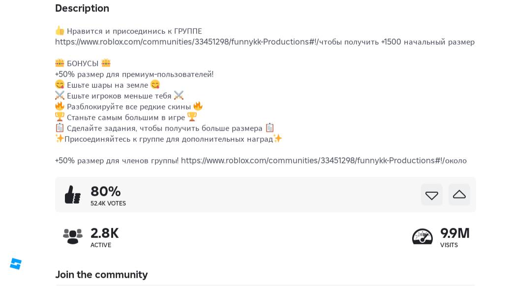Click the clipboard emoji before Сделайте задания
510x286 pixels.
click(x=60, y=128)
